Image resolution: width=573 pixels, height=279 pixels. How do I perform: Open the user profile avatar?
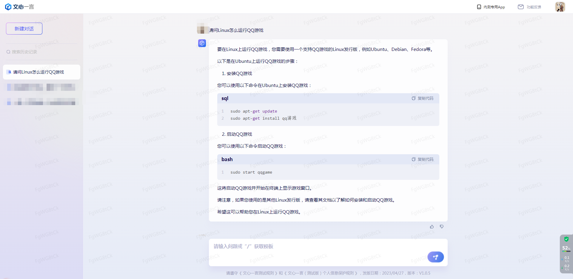tap(560, 7)
